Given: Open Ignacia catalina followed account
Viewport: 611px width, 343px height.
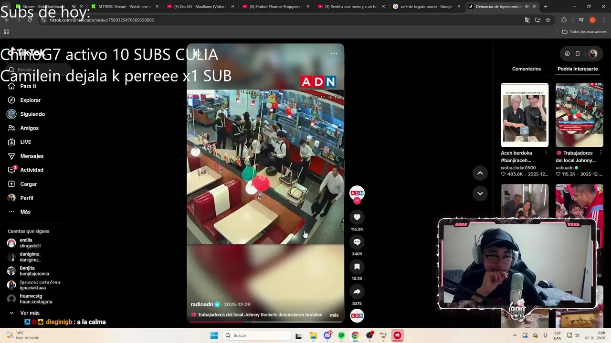Looking at the screenshot, I should pyautogui.click(x=33, y=285).
